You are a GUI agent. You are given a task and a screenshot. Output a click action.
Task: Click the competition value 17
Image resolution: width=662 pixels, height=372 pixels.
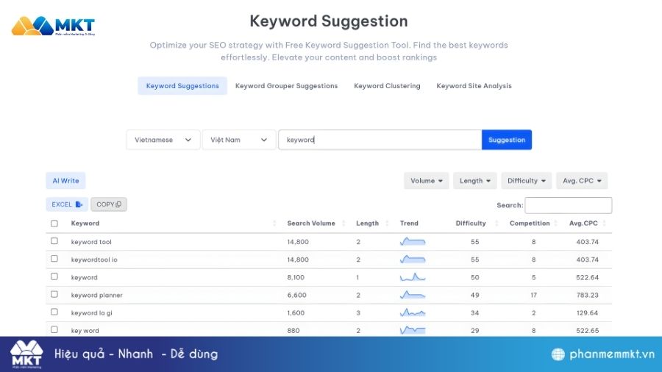click(x=534, y=295)
